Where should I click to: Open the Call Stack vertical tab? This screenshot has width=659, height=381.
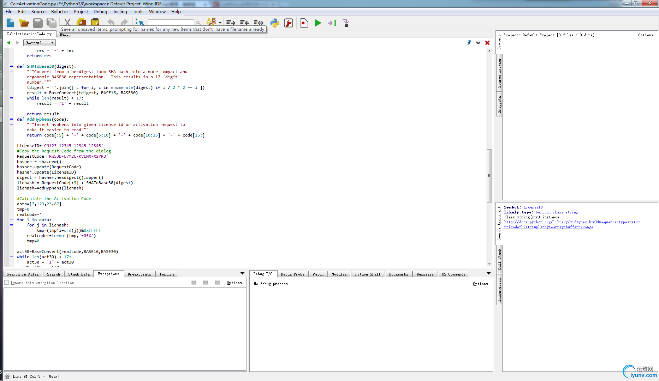pos(499,260)
